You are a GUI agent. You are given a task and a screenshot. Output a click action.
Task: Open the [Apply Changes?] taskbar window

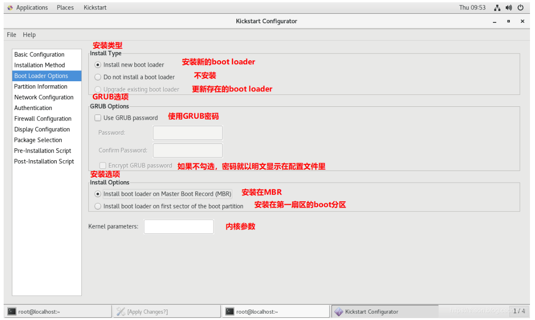(167, 311)
